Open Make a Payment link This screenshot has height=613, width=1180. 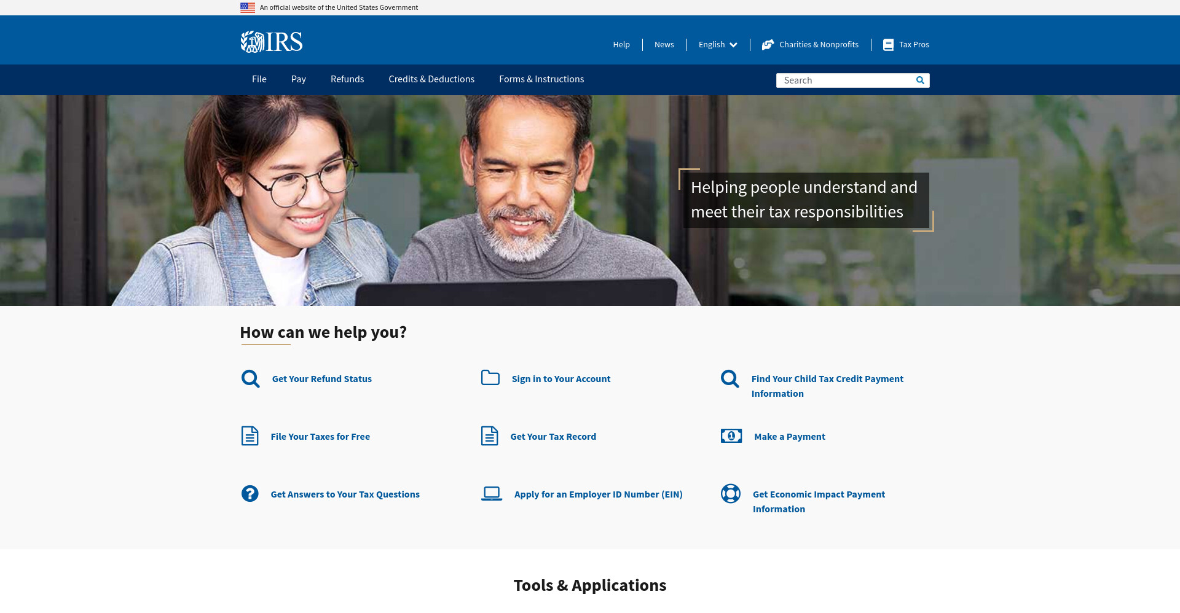790,437
